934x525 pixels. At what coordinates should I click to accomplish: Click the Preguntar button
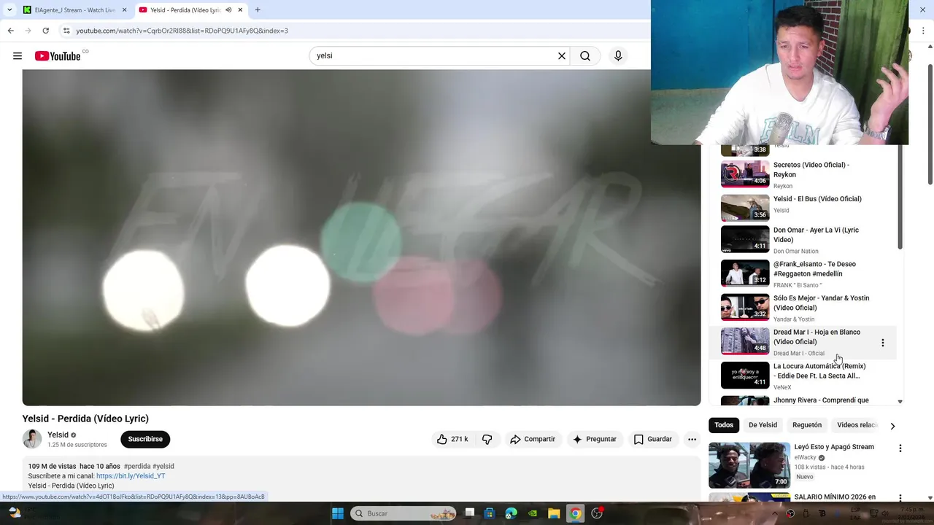[x=595, y=439]
